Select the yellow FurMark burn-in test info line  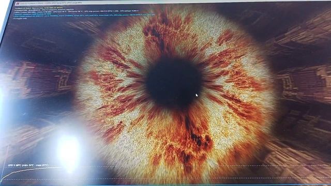tap(39, 8)
